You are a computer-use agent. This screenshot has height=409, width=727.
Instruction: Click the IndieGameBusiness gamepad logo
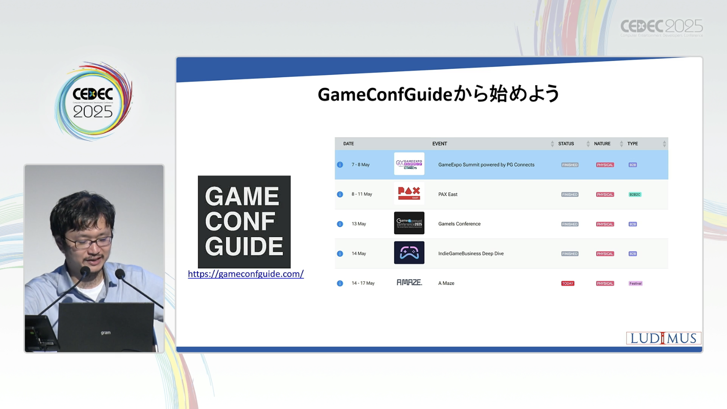[x=409, y=253]
